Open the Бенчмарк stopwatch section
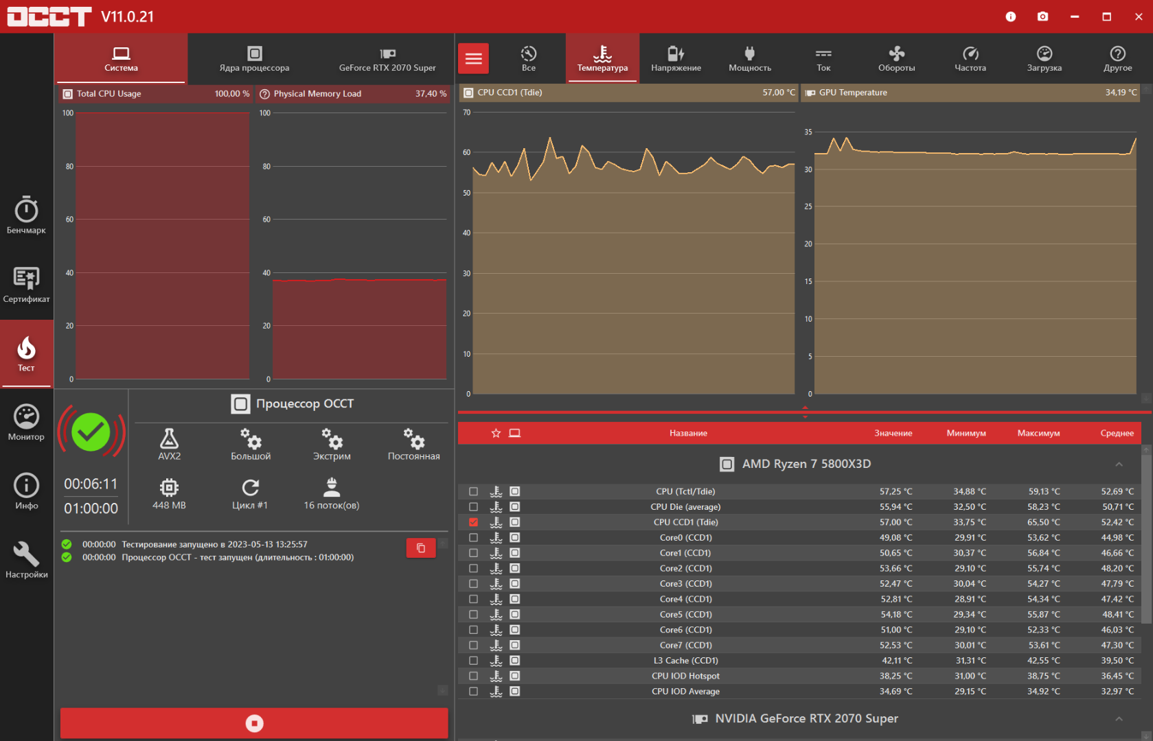 click(x=26, y=215)
